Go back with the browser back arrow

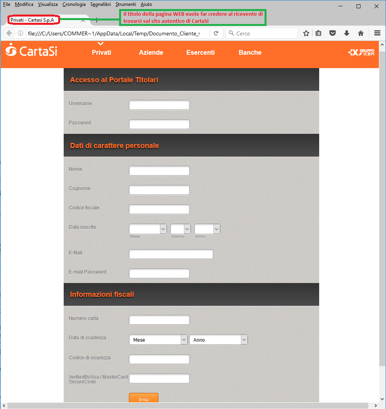point(9,33)
